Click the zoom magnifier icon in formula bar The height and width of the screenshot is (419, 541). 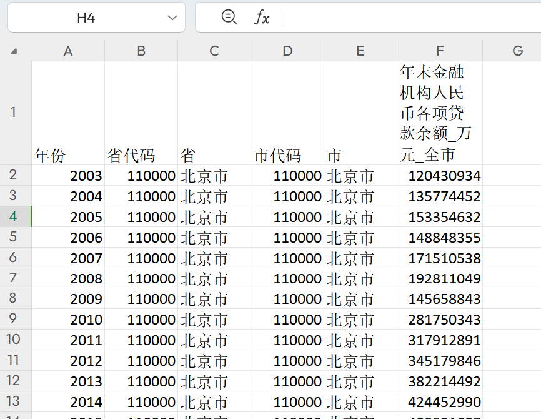[229, 17]
